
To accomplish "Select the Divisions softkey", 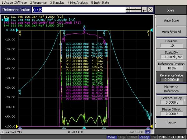I will pos(171,43).
